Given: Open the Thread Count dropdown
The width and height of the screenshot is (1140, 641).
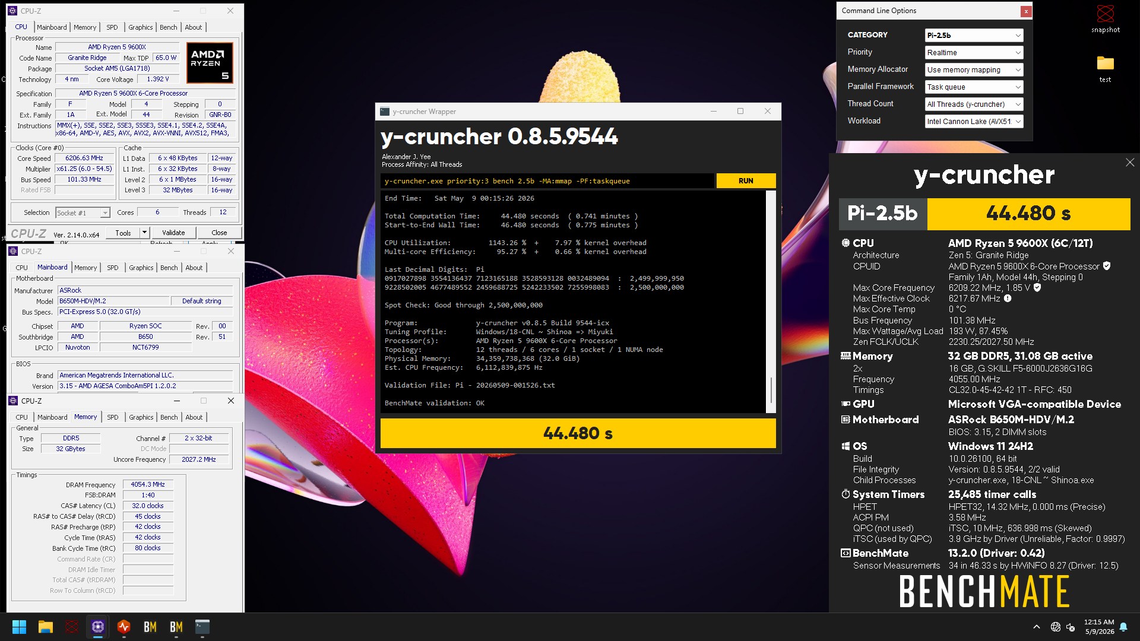Looking at the screenshot, I should (x=974, y=104).
